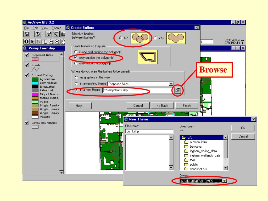This screenshot has height=201, width=268.
Task: Toggle Current Zoning theme checkbox
Action: click(x=27, y=75)
